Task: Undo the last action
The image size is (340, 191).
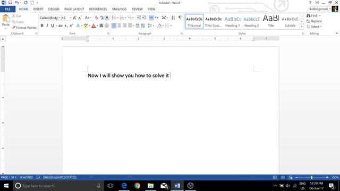Action: point(16,3)
